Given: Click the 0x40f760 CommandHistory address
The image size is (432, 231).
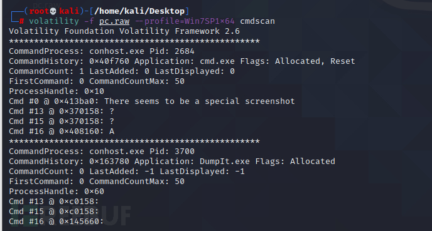Looking at the screenshot, I should click(x=109, y=61).
